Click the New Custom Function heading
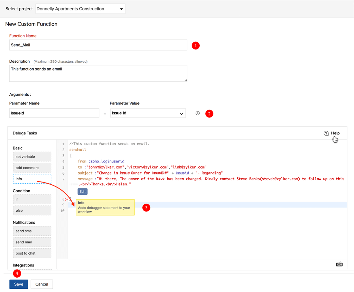Screen dimensions: 354x292 point(31,24)
